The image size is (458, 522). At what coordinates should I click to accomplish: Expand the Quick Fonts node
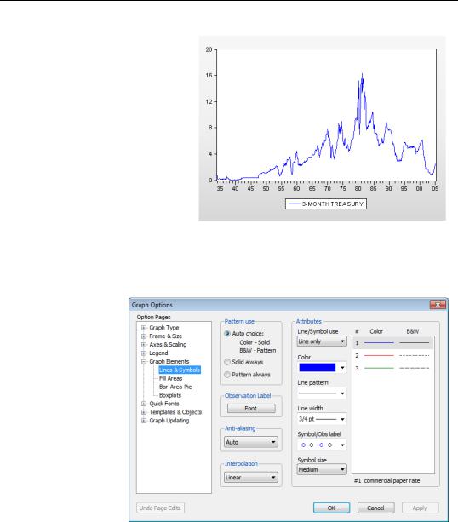[x=144, y=404]
